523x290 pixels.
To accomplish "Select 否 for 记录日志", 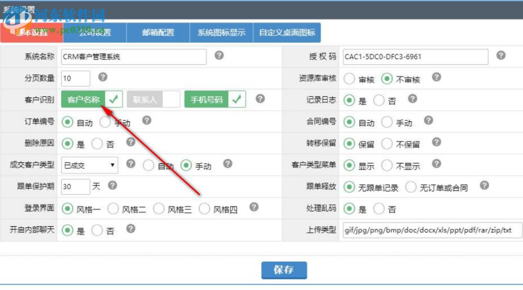I will [379, 100].
